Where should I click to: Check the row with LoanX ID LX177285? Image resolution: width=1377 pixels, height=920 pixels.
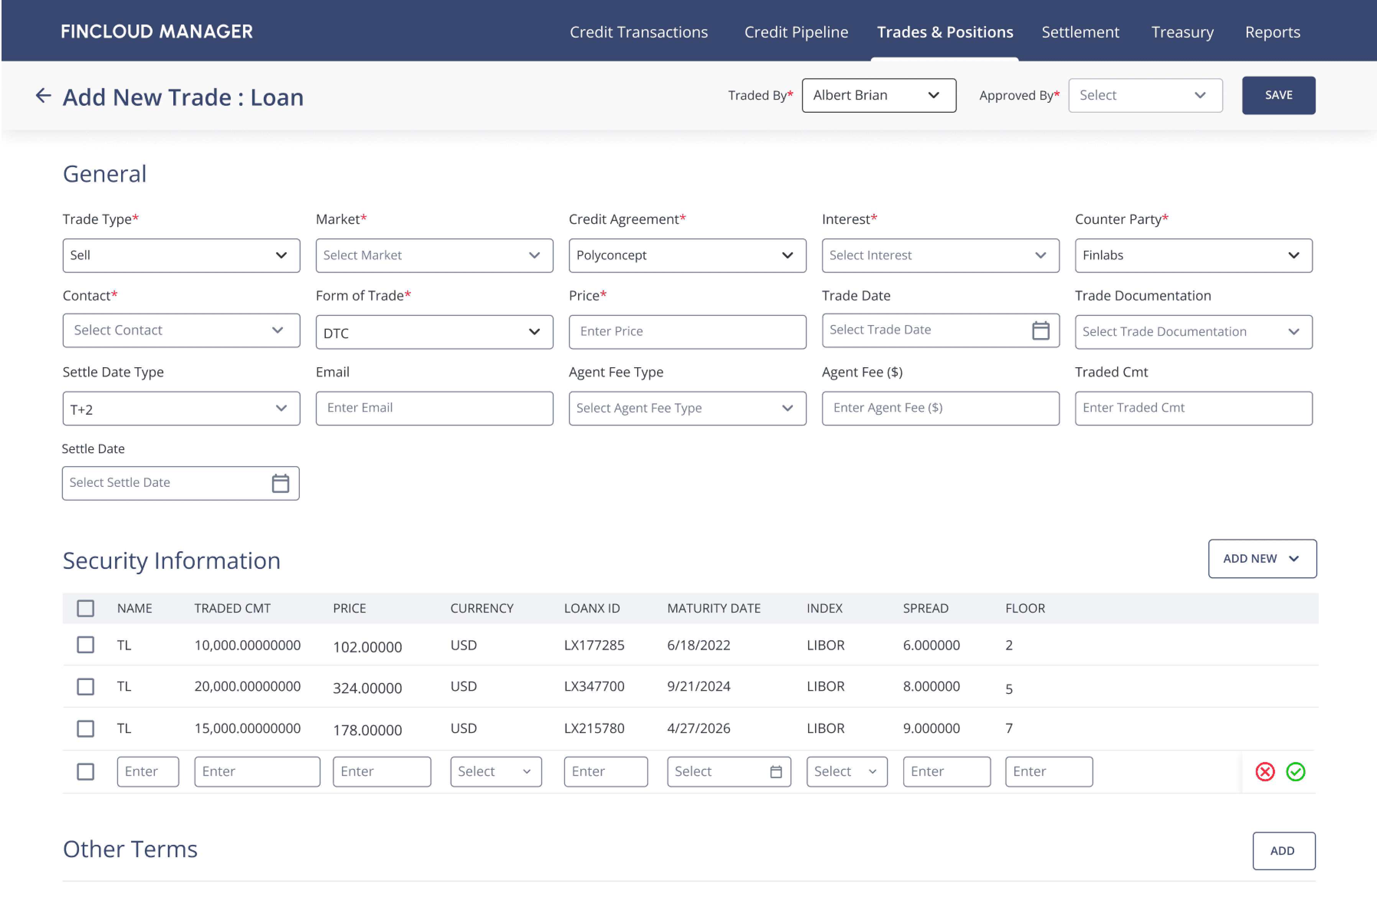click(85, 645)
